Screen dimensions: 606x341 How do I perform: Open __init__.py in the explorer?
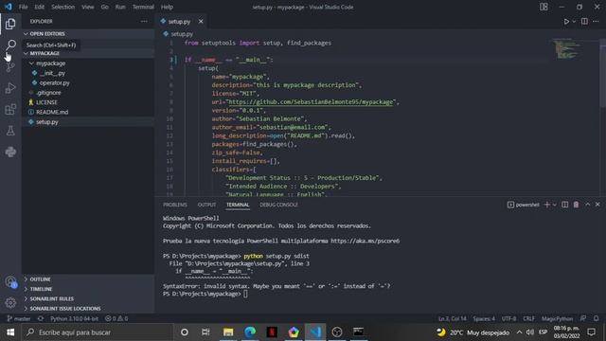[88, 73]
